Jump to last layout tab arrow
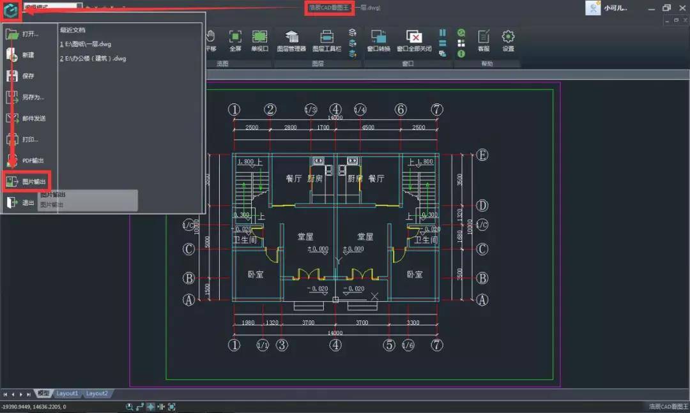Viewport: 690px width, 413px height. (29, 394)
